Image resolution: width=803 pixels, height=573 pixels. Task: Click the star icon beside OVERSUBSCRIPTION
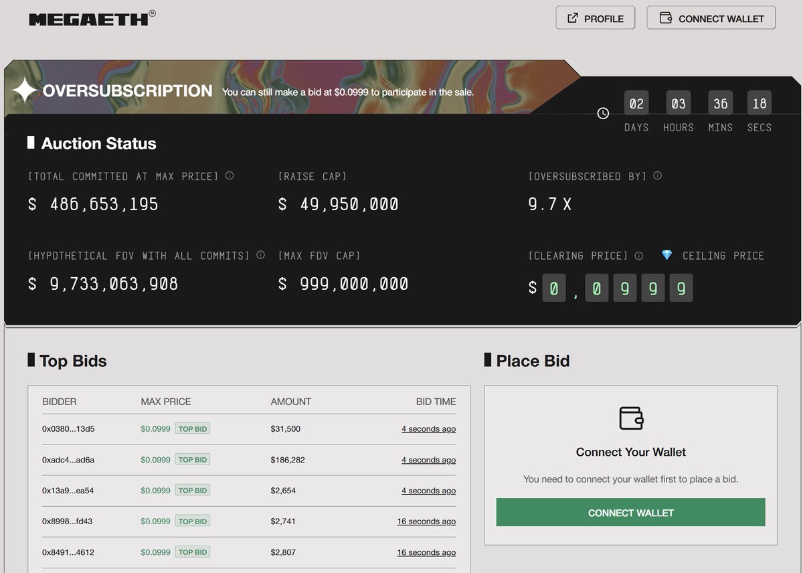[24, 90]
